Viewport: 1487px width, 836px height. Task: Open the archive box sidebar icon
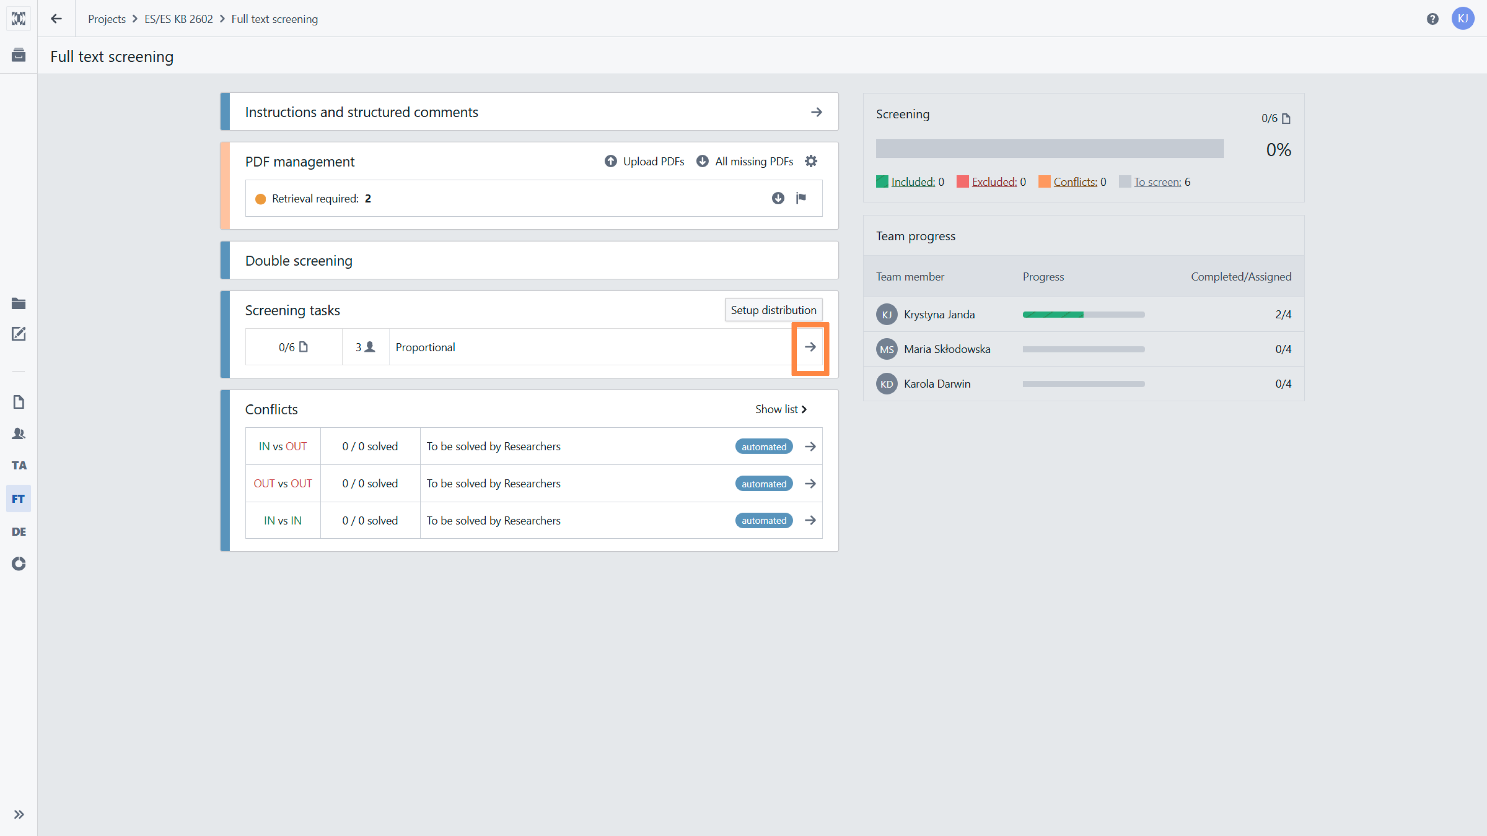click(19, 55)
